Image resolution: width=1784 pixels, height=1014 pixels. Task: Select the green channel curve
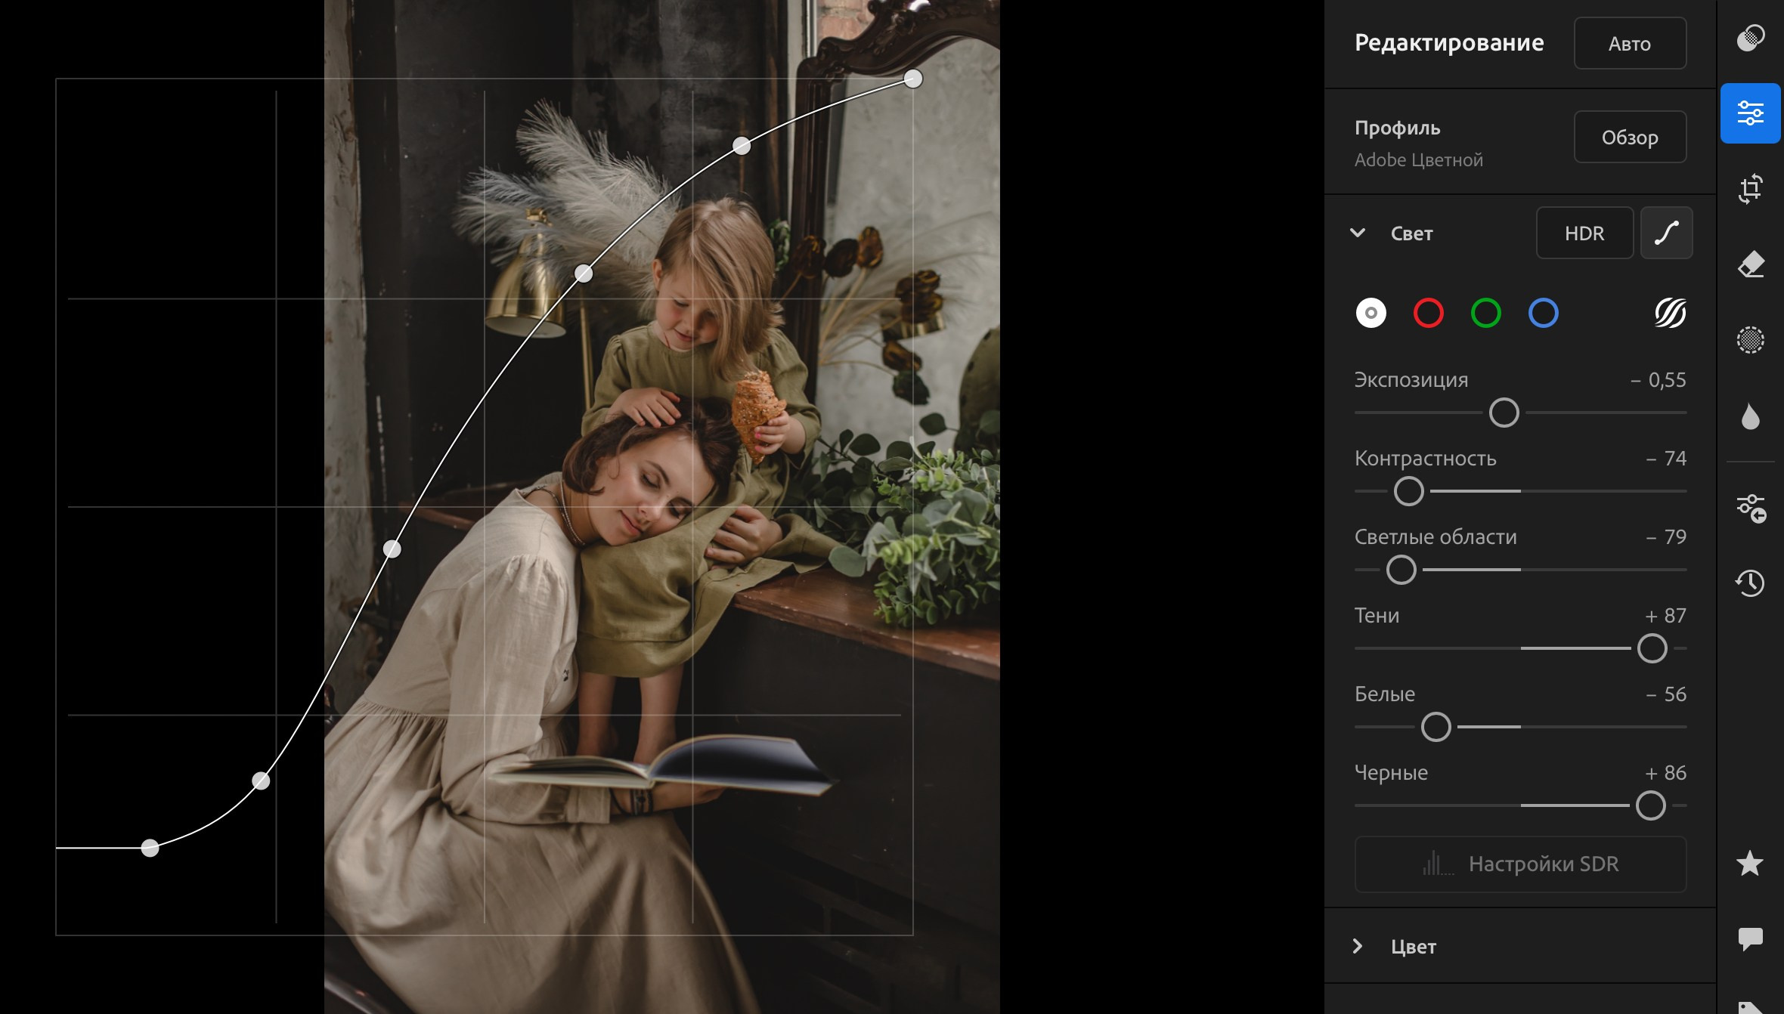1485,313
